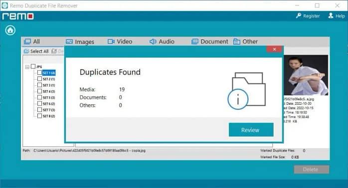Viewport: 348px width, 188px height.
Task: Check the SET 2 checkbox
Action: (39, 79)
